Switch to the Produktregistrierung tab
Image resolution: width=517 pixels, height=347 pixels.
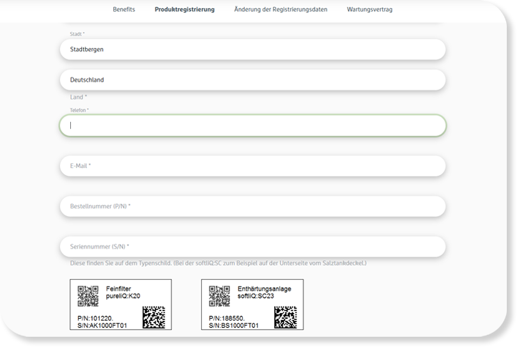pyautogui.click(x=184, y=10)
